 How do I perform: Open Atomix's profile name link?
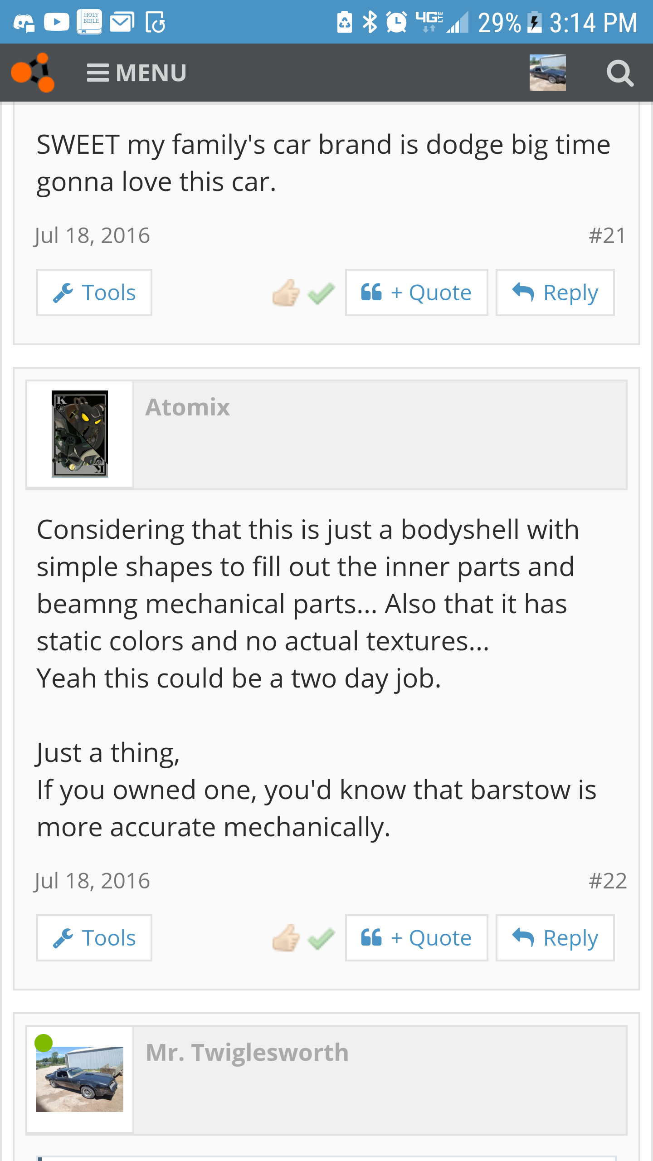click(x=188, y=407)
